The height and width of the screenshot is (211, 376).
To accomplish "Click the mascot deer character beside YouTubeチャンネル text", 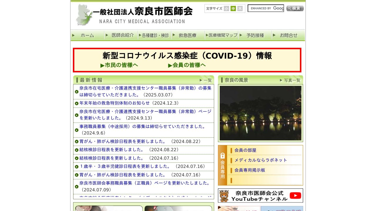I will pyautogui.click(x=223, y=195).
